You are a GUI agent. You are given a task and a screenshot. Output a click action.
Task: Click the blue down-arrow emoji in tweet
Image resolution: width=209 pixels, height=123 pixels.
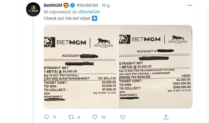tap(95, 18)
